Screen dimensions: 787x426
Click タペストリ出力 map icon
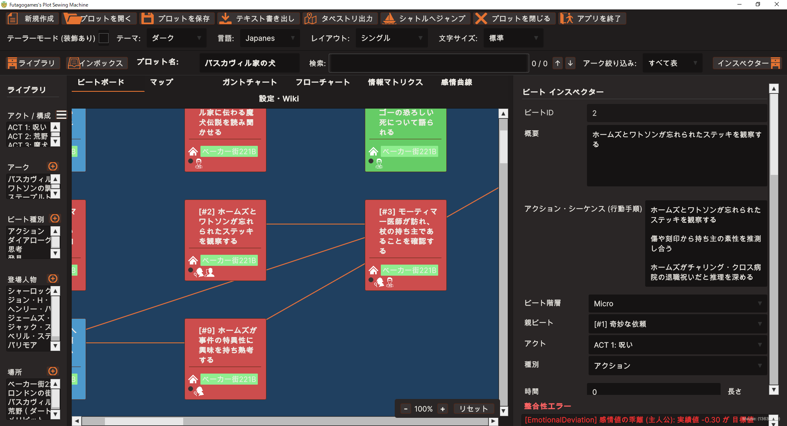[x=310, y=18]
